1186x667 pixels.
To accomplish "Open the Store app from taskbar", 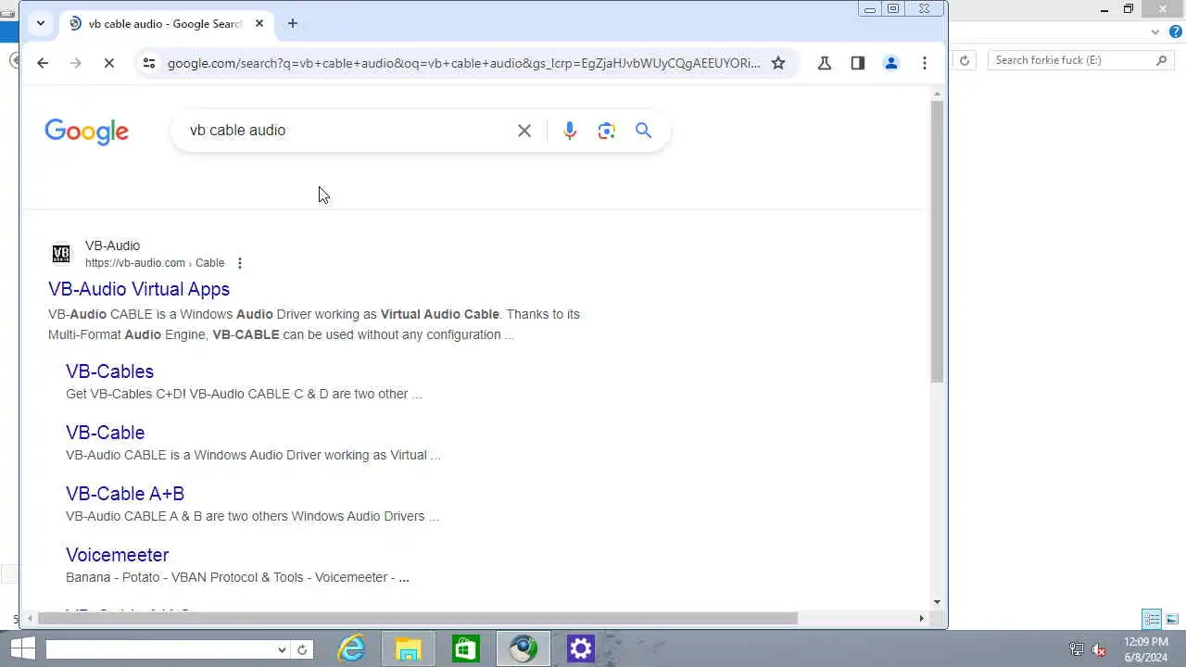I will click(466, 649).
